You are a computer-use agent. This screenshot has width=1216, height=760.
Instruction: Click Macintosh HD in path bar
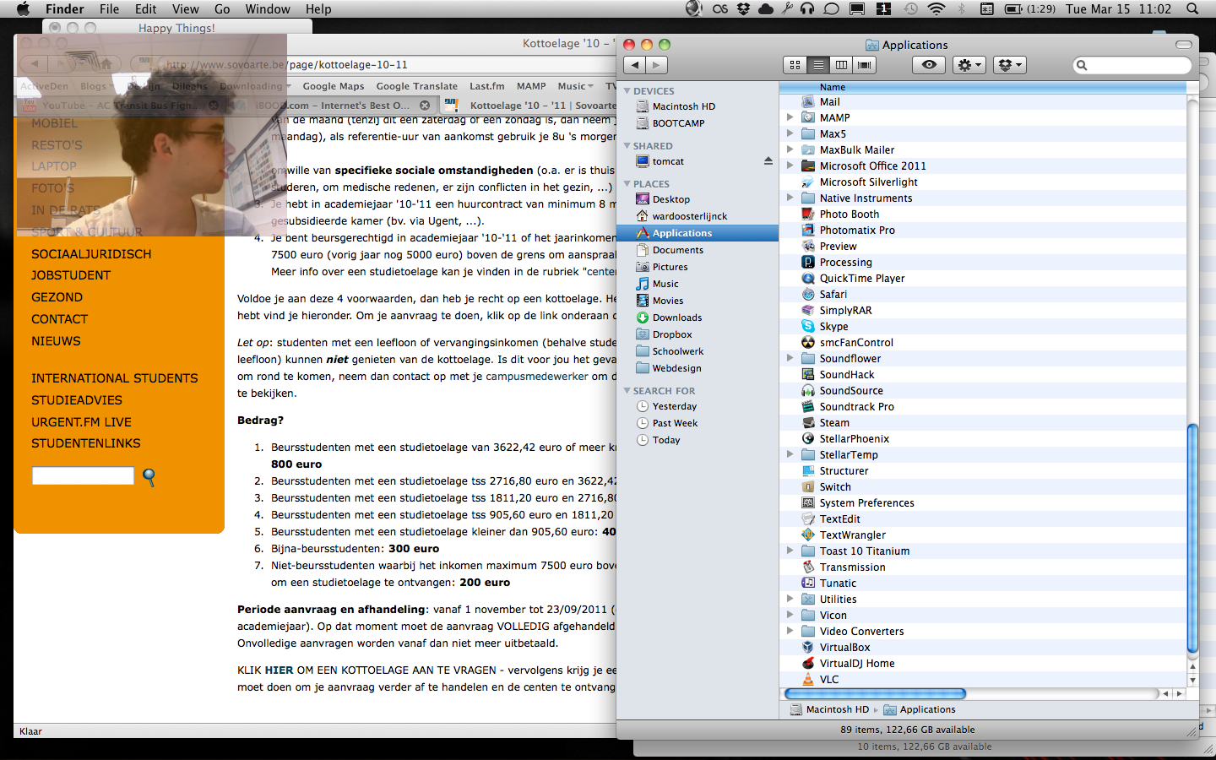click(829, 709)
